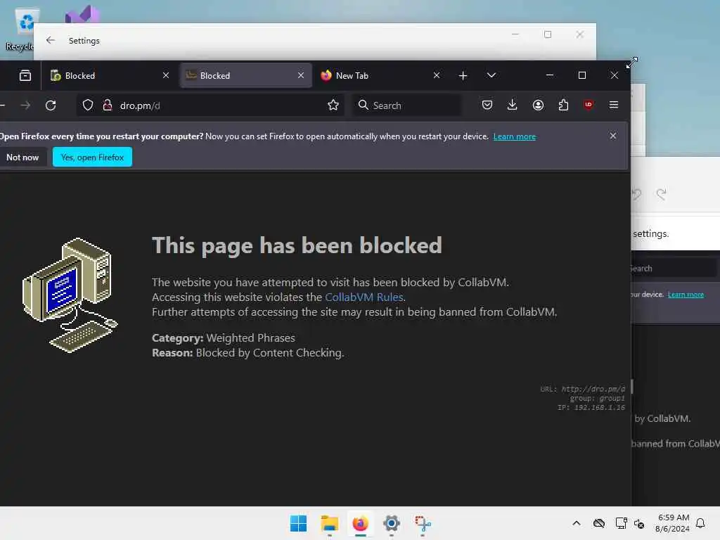This screenshot has width=720, height=540.
Task: Open Windows Start menu
Action: click(x=298, y=523)
